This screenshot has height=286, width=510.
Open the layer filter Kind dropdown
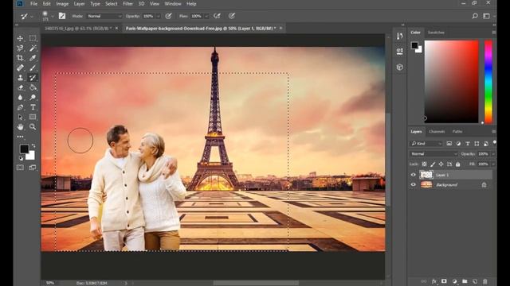coord(426,144)
